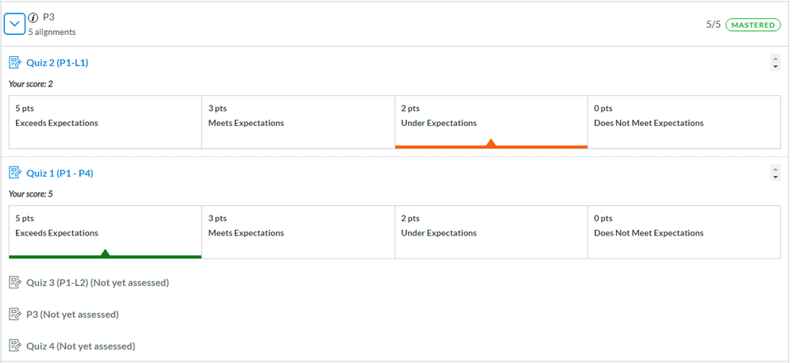793x363 pixels.
Task: Toggle the Quiz 1 rubric details arrows
Action: (x=776, y=173)
